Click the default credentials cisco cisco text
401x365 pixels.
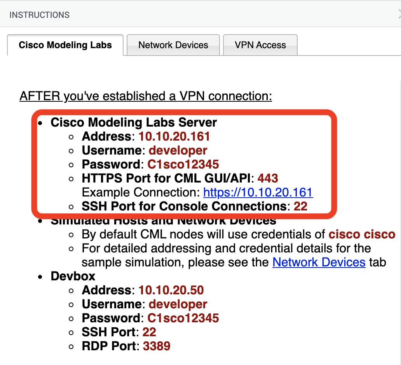click(362, 234)
